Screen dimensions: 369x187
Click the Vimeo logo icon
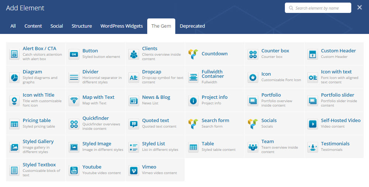click(134, 170)
